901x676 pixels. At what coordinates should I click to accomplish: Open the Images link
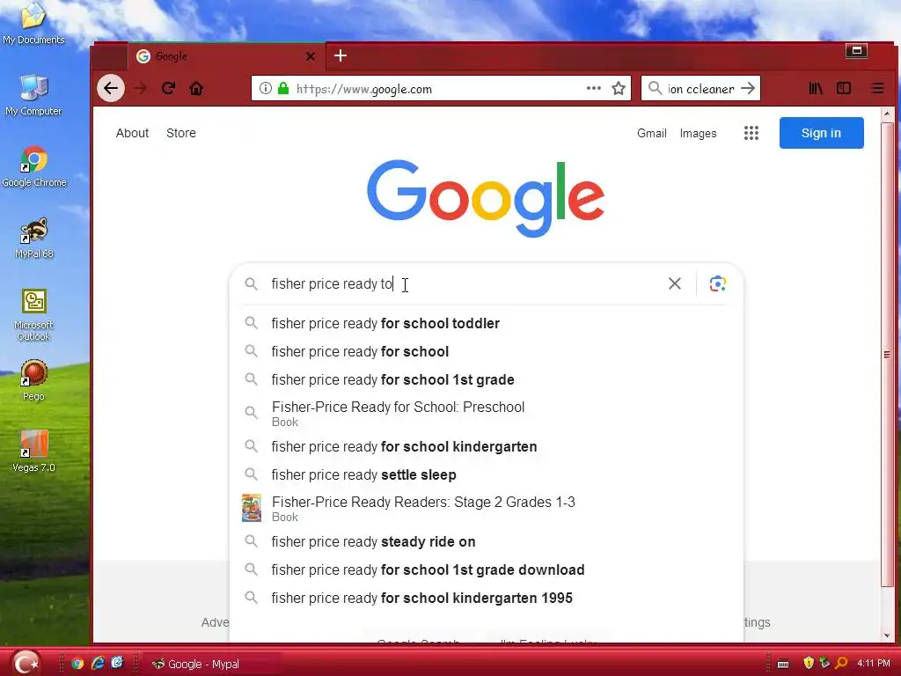(698, 134)
